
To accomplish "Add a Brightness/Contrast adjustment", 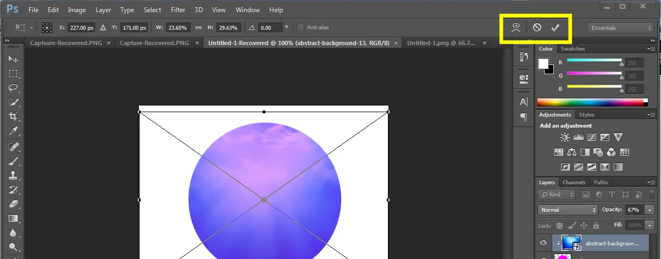I will click(x=564, y=137).
